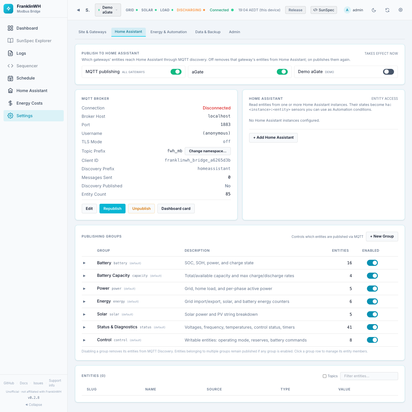The image size is (412, 412).
Task: Create a new publishing group
Action: (x=382, y=237)
